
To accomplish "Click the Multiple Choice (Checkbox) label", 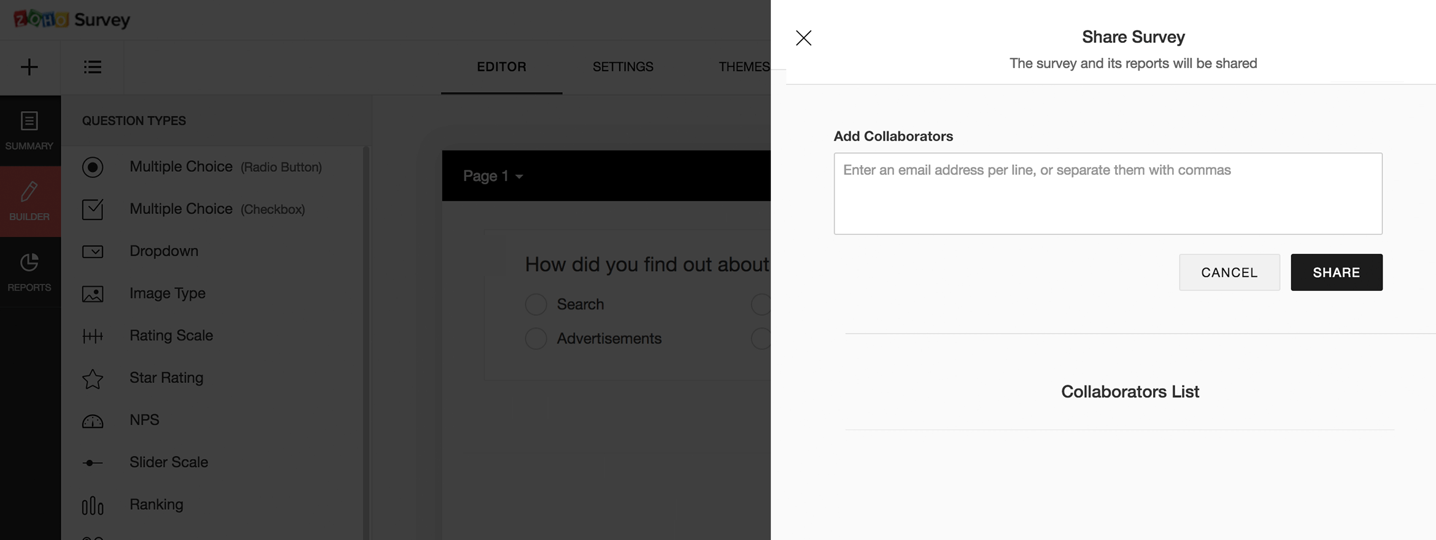I will click(217, 209).
